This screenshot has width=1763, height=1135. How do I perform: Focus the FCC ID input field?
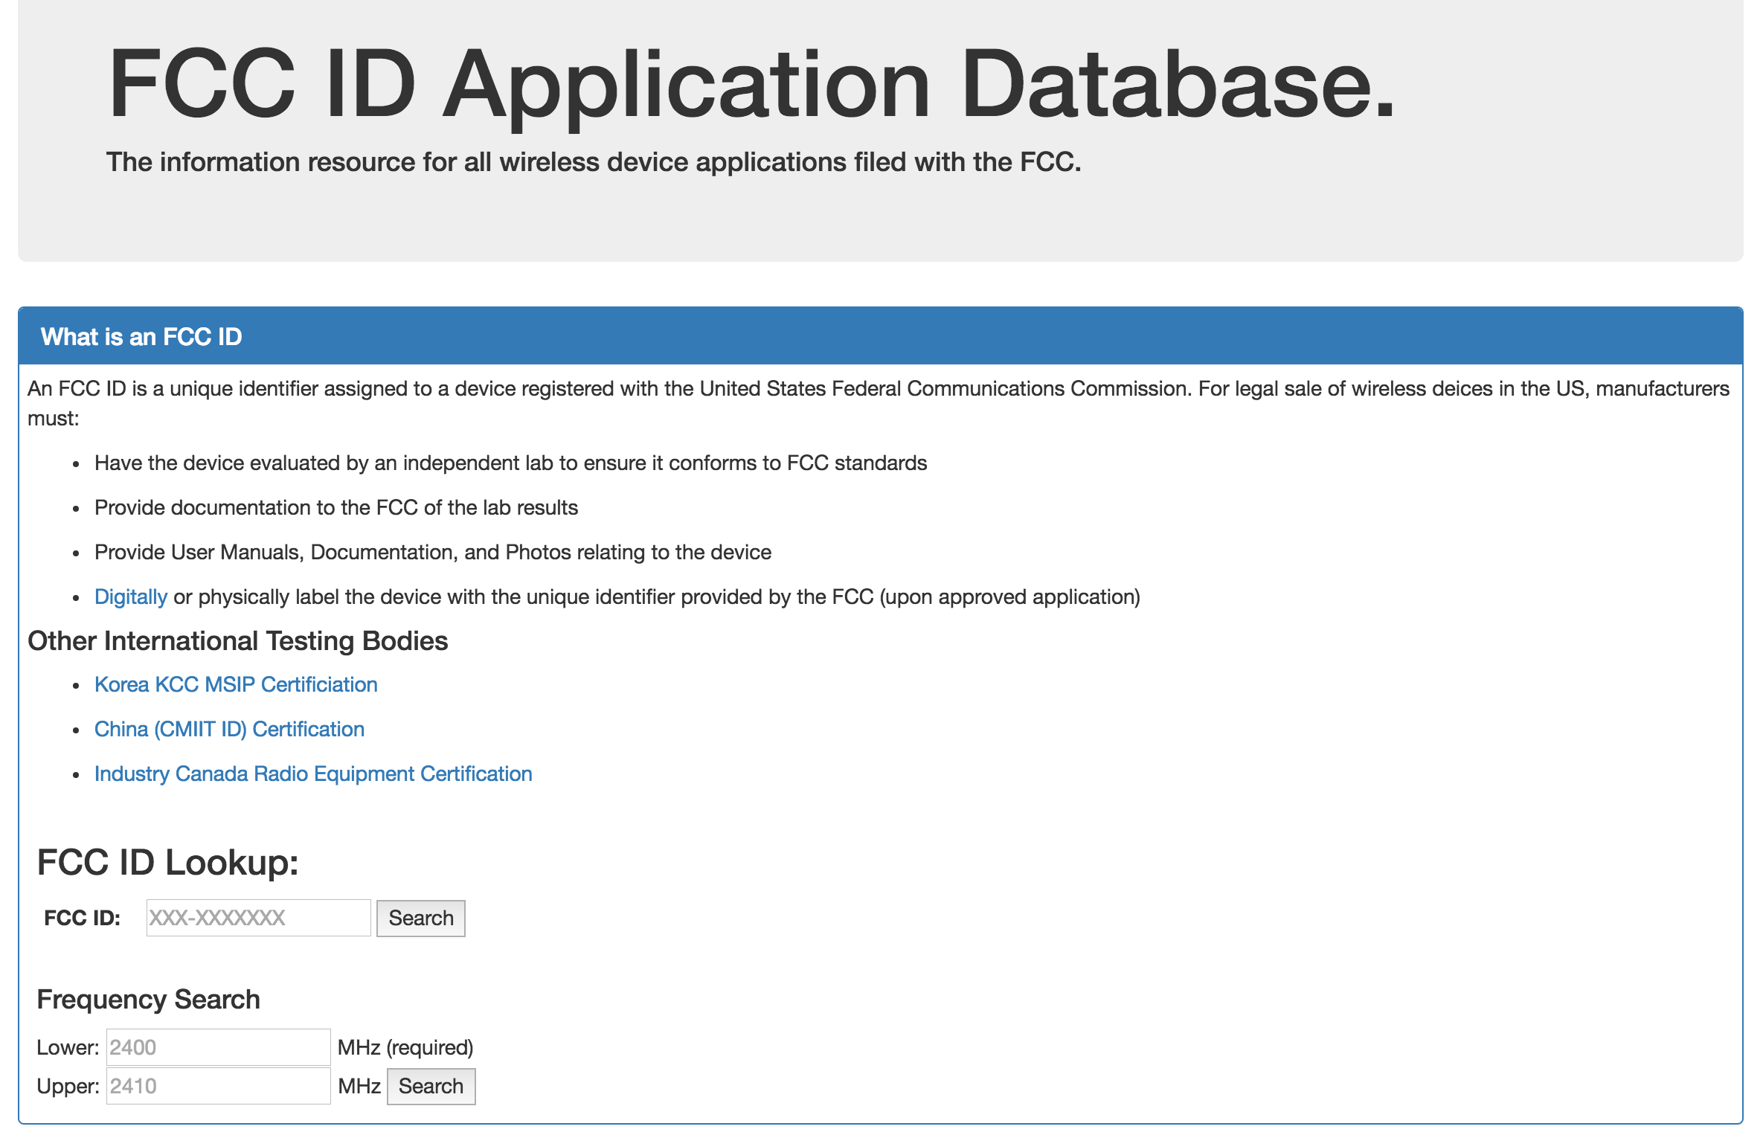258,918
